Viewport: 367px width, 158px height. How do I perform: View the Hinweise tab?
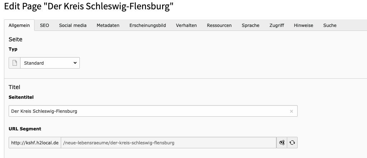pyautogui.click(x=303, y=25)
